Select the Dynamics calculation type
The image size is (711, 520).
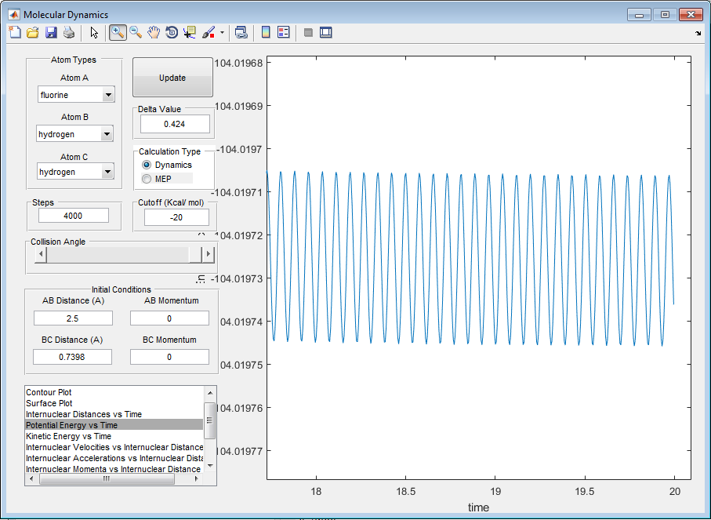pos(147,165)
